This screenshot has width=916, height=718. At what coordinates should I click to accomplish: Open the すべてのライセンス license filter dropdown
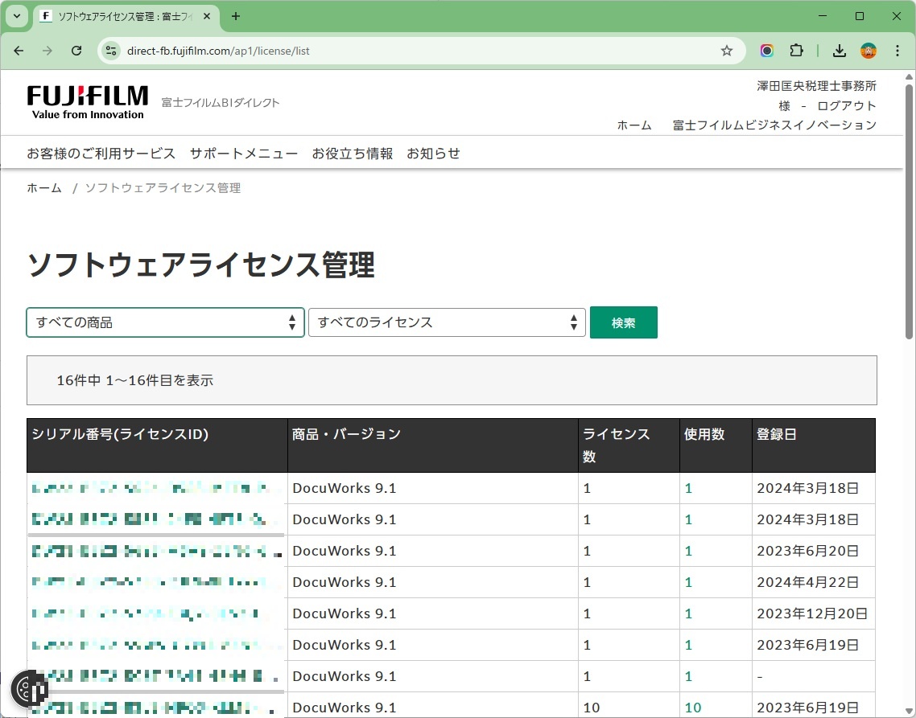point(447,322)
